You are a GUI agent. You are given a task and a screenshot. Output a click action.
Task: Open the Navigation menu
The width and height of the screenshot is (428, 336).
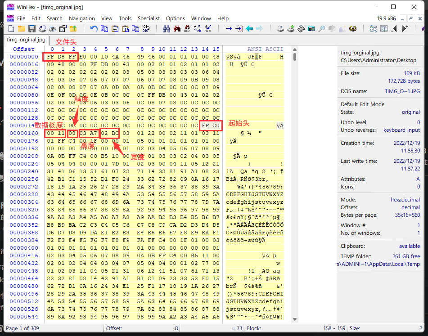pyautogui.click(x=82, y=18)
